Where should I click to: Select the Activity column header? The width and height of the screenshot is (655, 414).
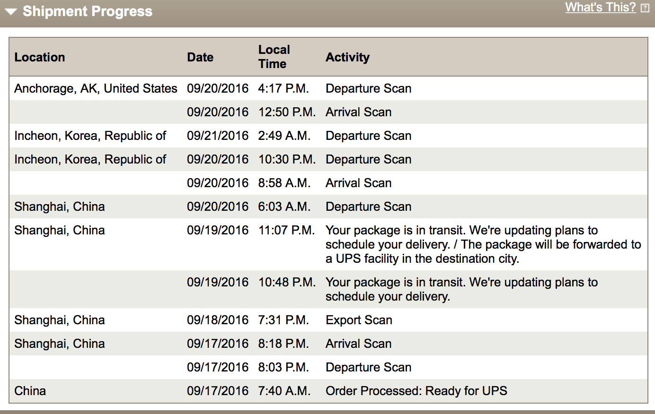(348, 57)
